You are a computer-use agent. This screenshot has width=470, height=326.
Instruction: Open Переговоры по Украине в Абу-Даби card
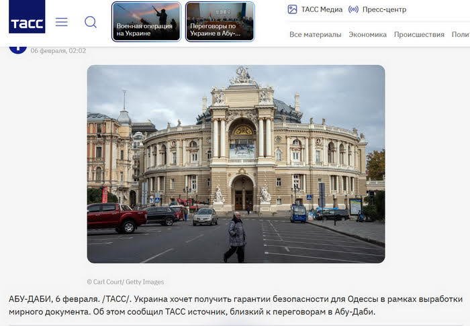point(220,21)
